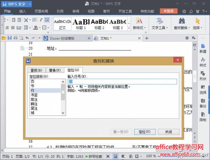Click the 前一处(S) button
210x160 pixels.
click(121, 132)
